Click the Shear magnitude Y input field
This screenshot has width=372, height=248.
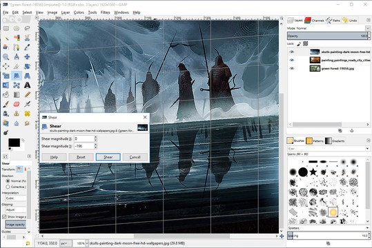click(x=84, y=146)
